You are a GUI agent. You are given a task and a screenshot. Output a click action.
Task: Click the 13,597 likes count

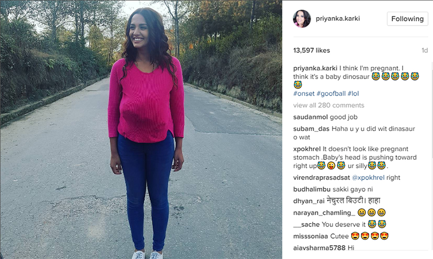[312, 50]
